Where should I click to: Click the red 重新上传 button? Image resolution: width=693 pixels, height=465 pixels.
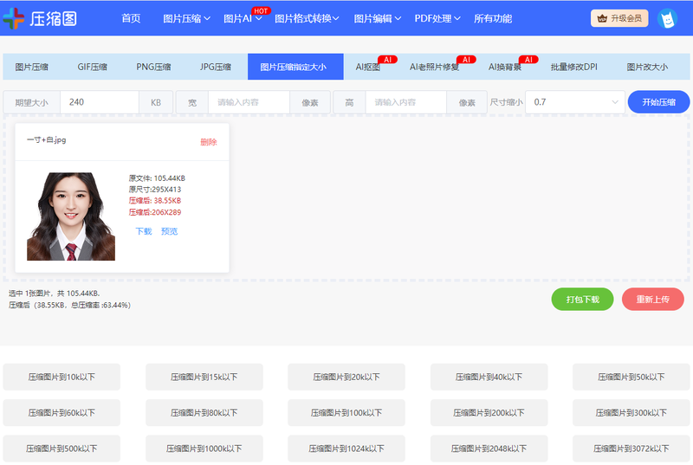tap(652, 299)
